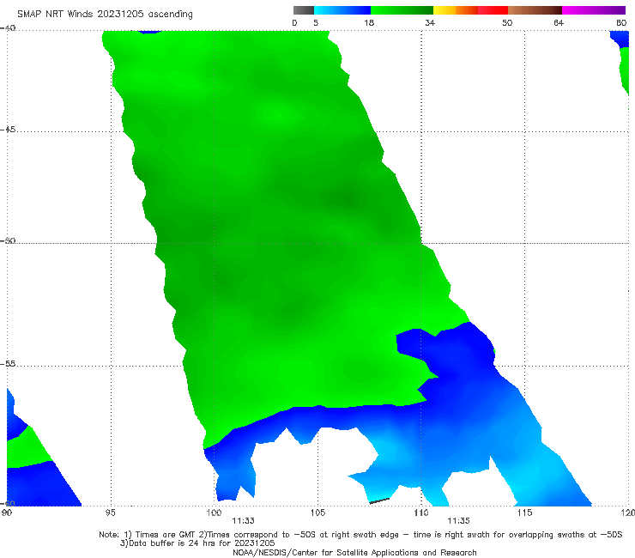Viewport: 635px width, 558px height.
Task: Click the color scale label '18'
Action: pos(369,23)
